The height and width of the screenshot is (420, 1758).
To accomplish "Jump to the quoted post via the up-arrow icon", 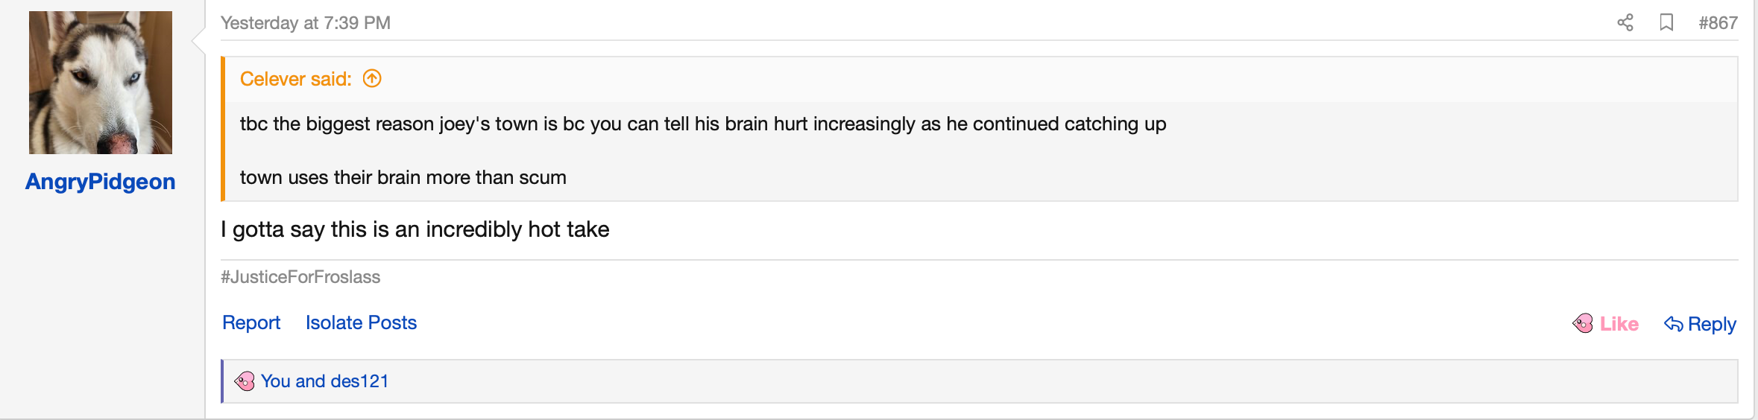I will [x=372, y=78].
